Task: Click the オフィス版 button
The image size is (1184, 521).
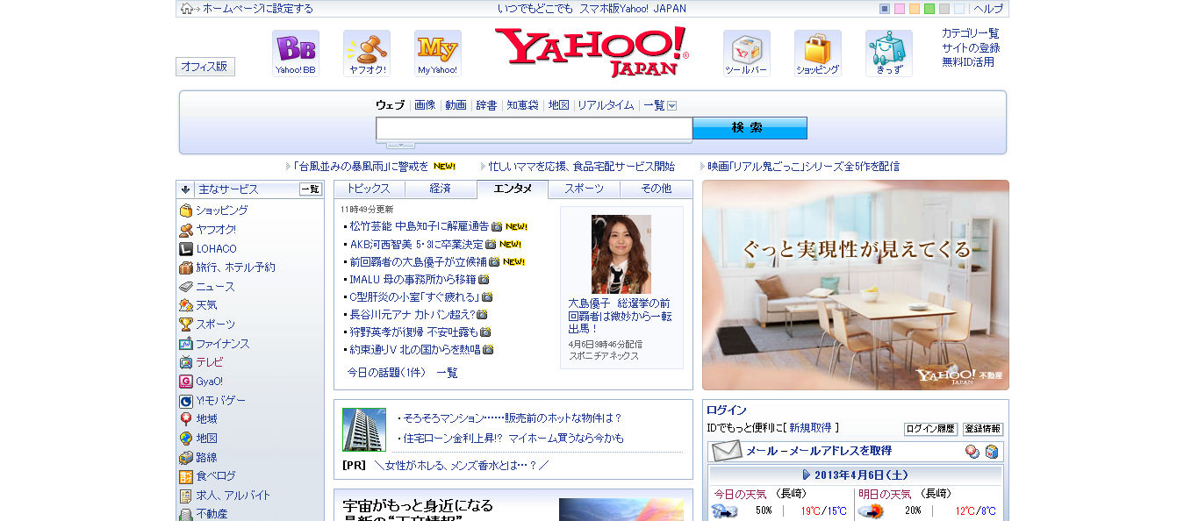Action: coord(205,67)
